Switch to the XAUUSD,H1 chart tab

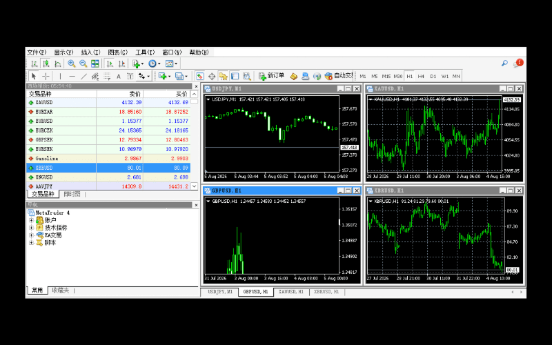[x=290, y=292]
